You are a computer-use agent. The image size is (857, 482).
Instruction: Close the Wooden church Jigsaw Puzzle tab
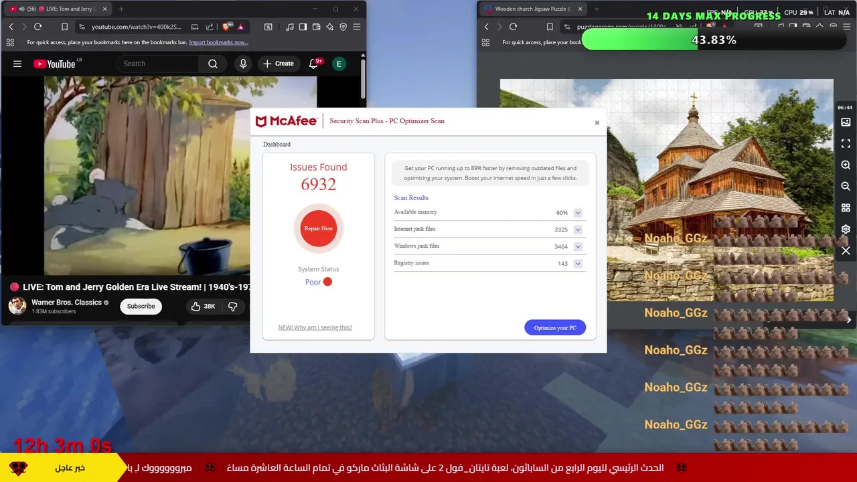pos(580,9)
